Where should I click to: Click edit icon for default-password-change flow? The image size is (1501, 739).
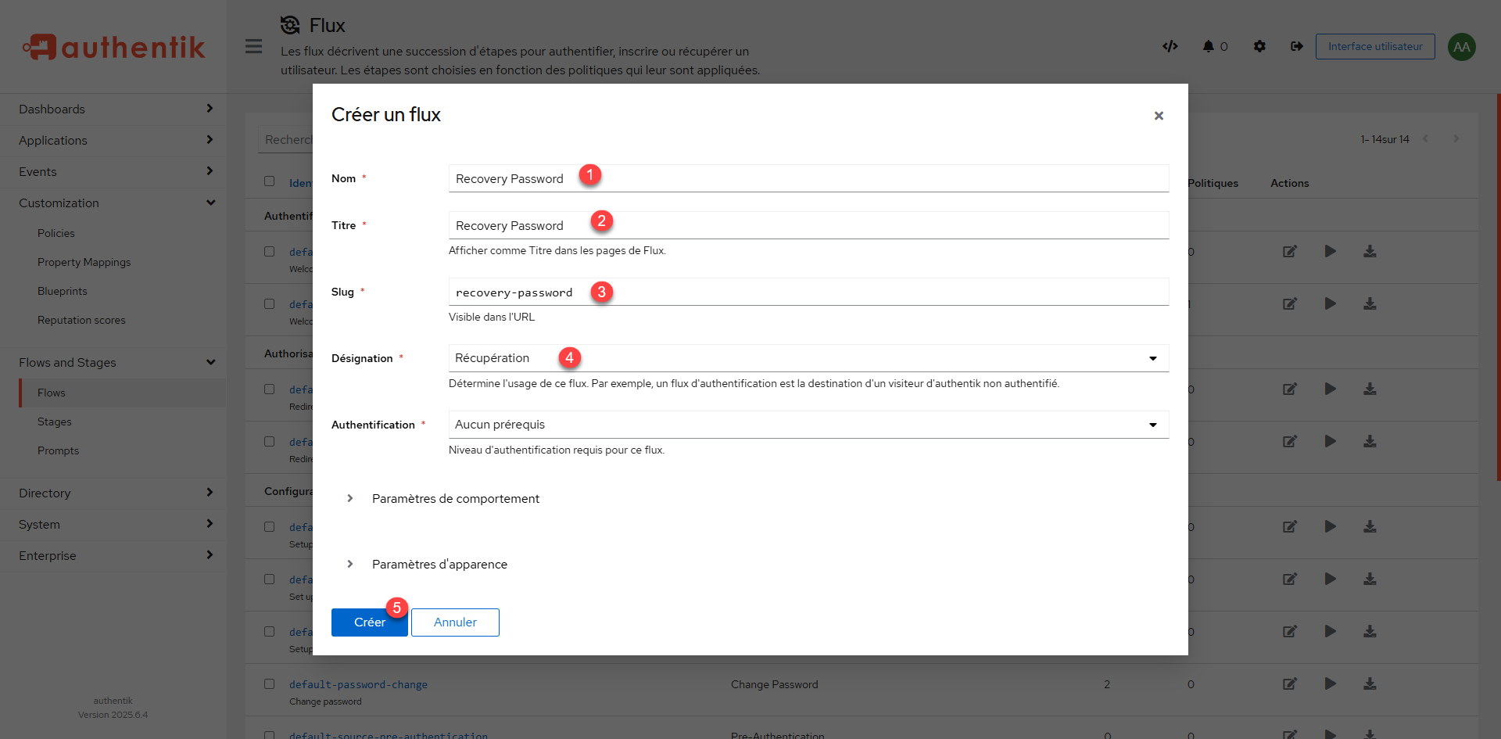(1289, 683)
